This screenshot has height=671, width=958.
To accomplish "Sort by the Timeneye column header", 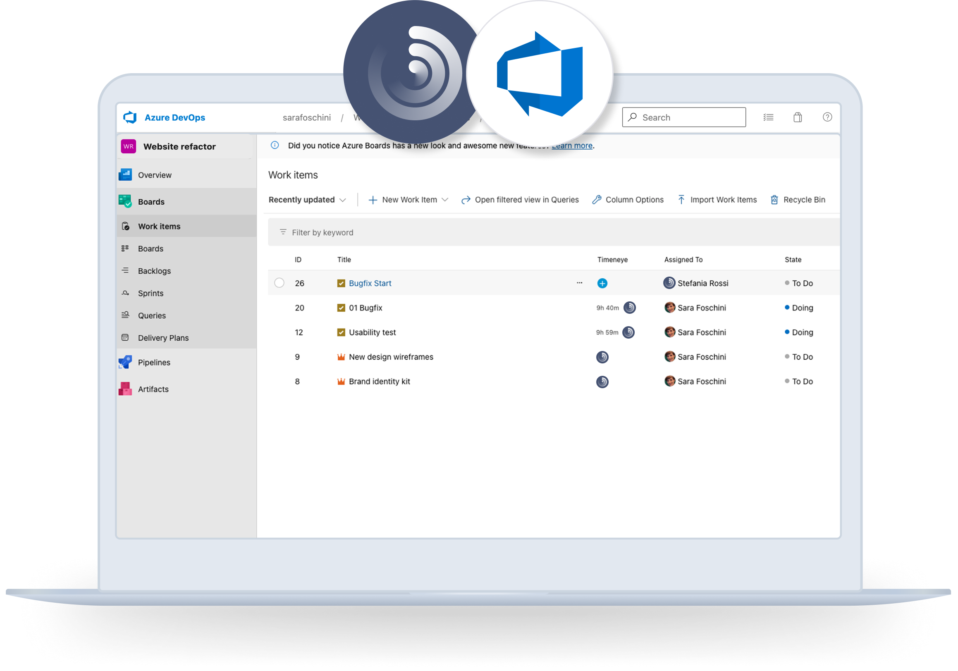I will 612,260.
